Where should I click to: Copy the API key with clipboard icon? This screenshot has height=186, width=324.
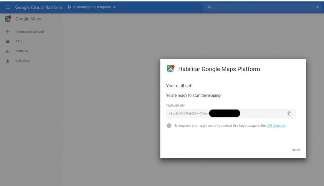tap(289, 113)
